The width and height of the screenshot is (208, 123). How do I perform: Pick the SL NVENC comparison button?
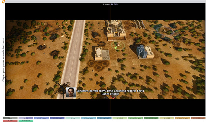pyautogui.click(x=120, y=118)
